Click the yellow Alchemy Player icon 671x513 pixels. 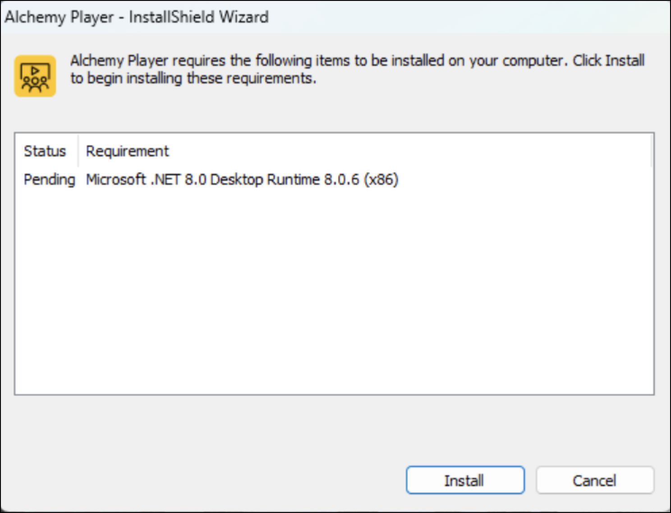point(35,76)
